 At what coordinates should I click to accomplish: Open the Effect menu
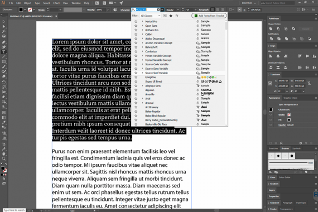[x=56, y=3]
